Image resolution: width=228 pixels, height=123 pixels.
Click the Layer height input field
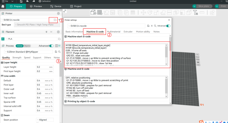click(45, 67)
